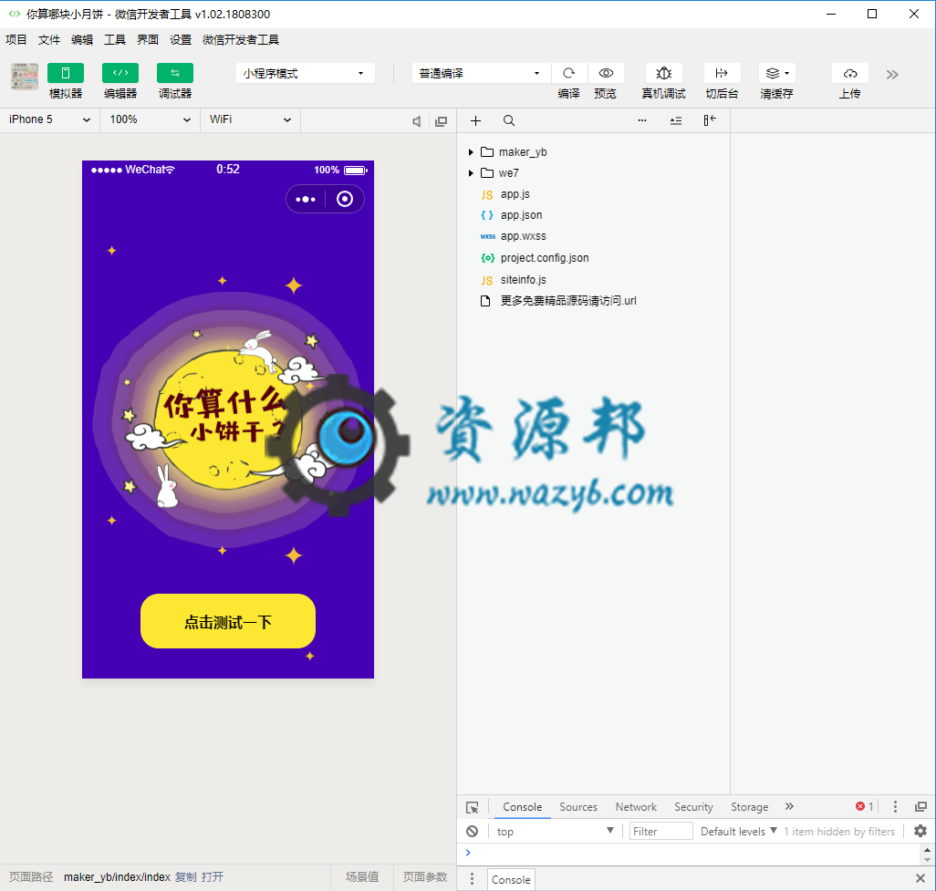Click the upload (上传) cloud icon

850,73
